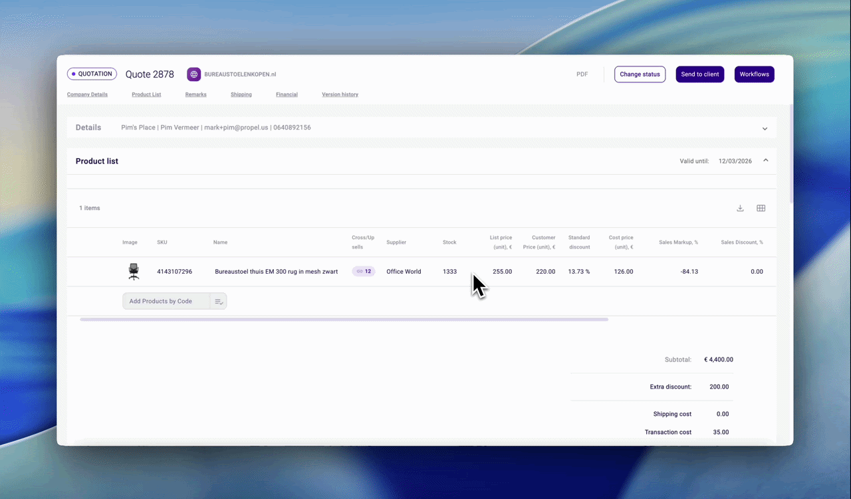
Task: Switch to the Shipping tab
Action: click(241, 94)
